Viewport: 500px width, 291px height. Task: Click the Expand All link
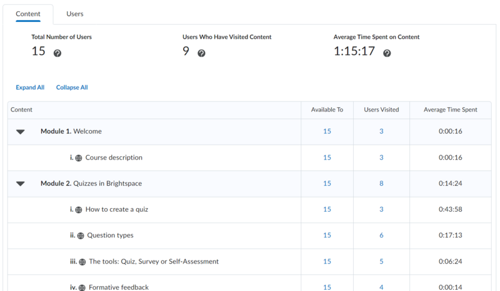30,88
